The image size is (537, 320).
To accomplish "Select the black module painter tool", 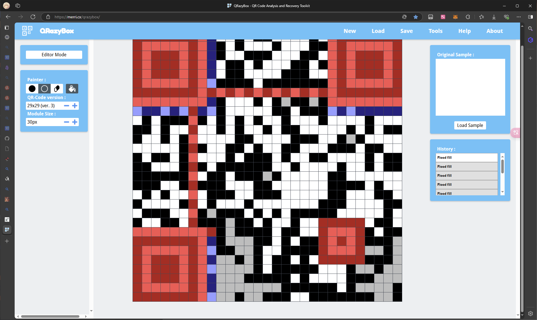I will [32, 89].
